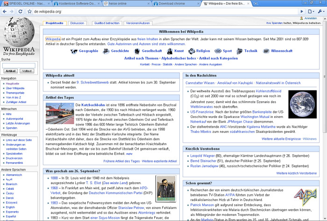Open the Themenportale sidebar link
This screenshot has width=327, height=221.
tap(15, 93)
